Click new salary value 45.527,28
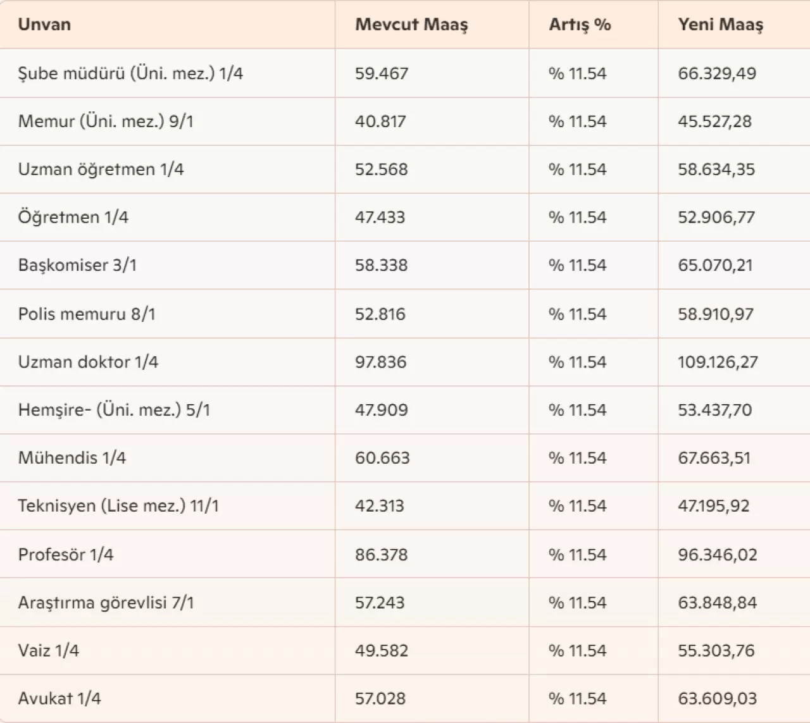 715,121
